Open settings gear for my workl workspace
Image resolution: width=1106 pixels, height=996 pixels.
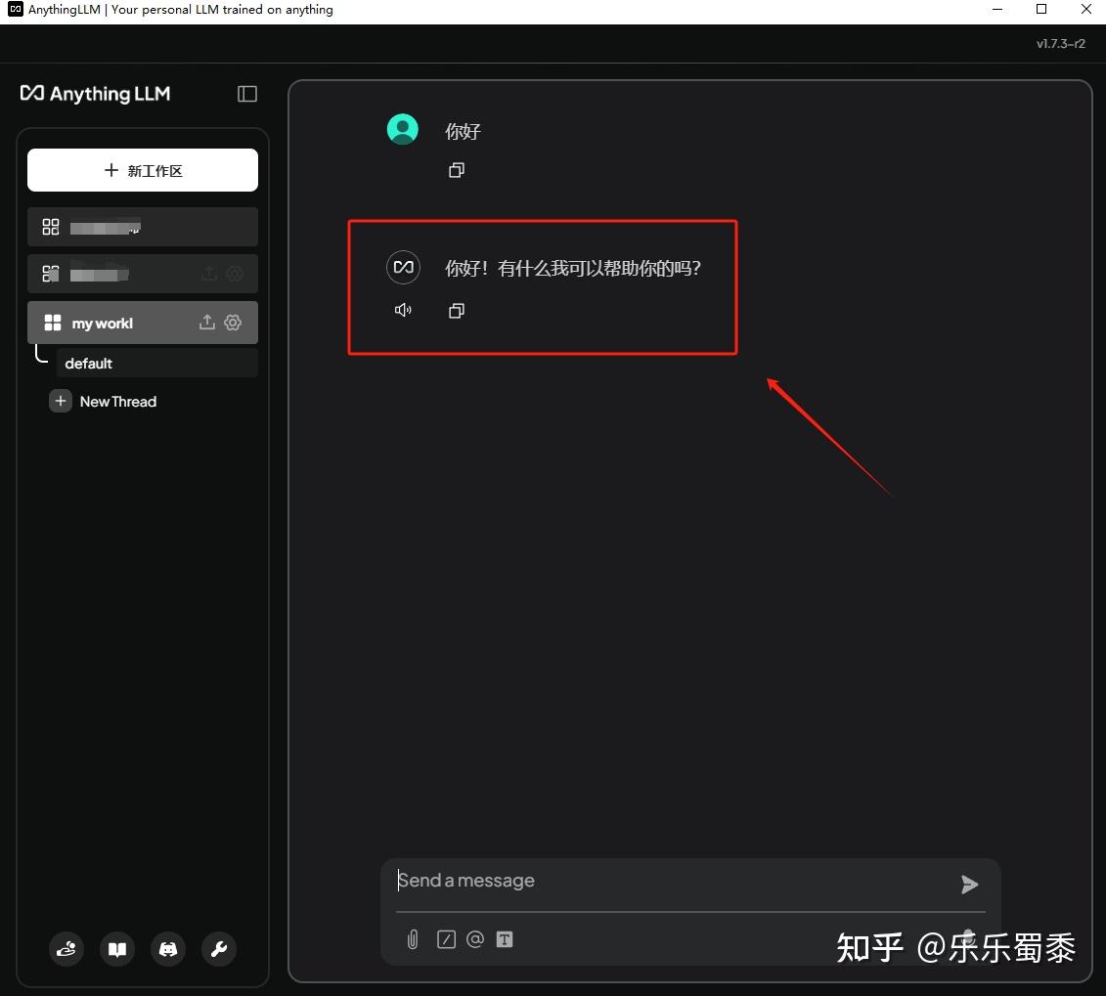[233, 323]
